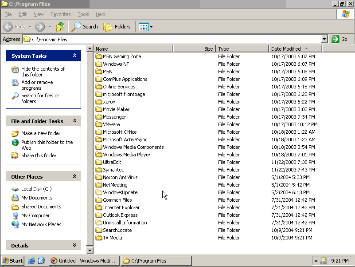Collapse the Other Places panel
355x267 pixels.
click(x=74, y=176)
